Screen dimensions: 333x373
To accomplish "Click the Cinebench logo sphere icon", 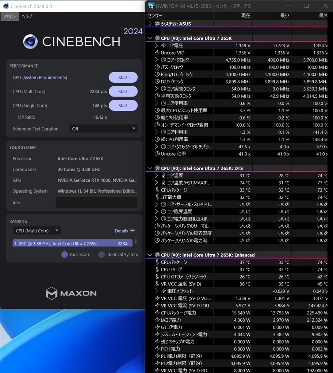I will (x=30, y=42).
